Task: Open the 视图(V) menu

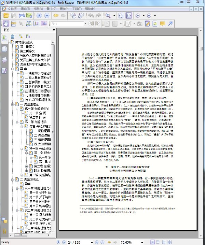Action: point(38,9)
